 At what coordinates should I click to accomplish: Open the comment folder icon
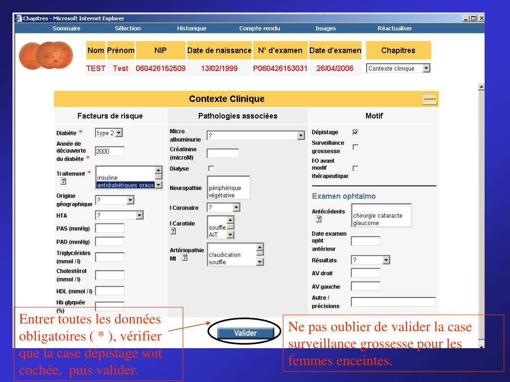point(430,99)
